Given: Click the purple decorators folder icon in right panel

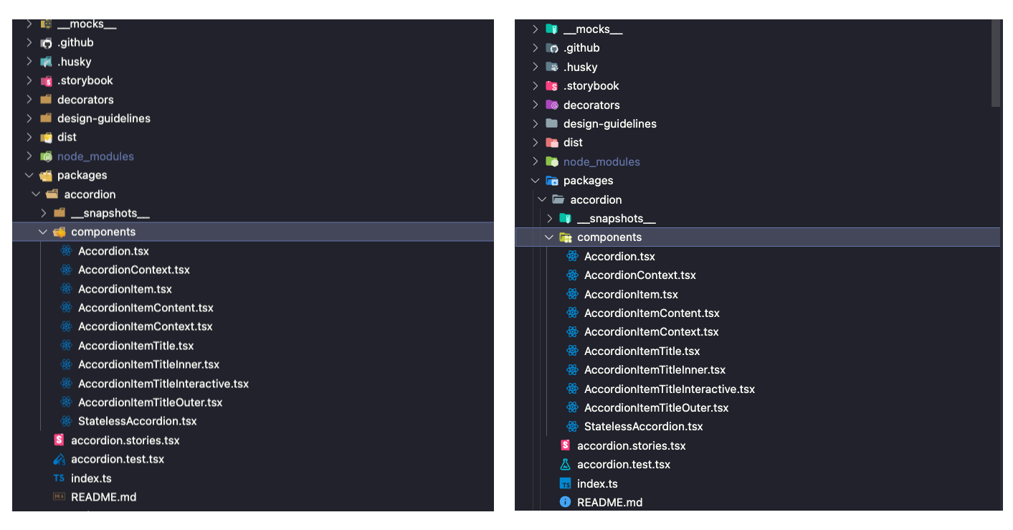Looking at the screenshot, I should click(x=551, y=105).
